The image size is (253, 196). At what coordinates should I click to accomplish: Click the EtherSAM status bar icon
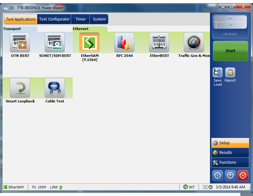5,187
